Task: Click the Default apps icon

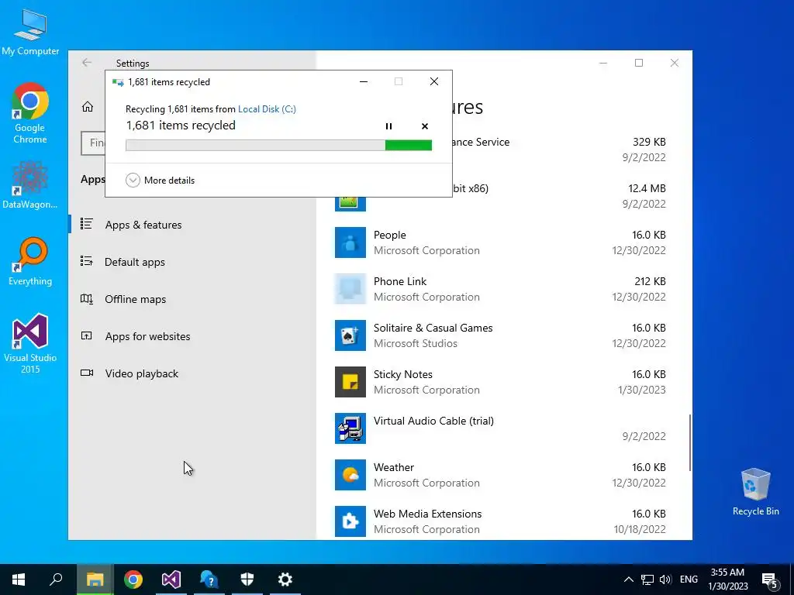Action: pyautogui.click(x=87, y=261)
